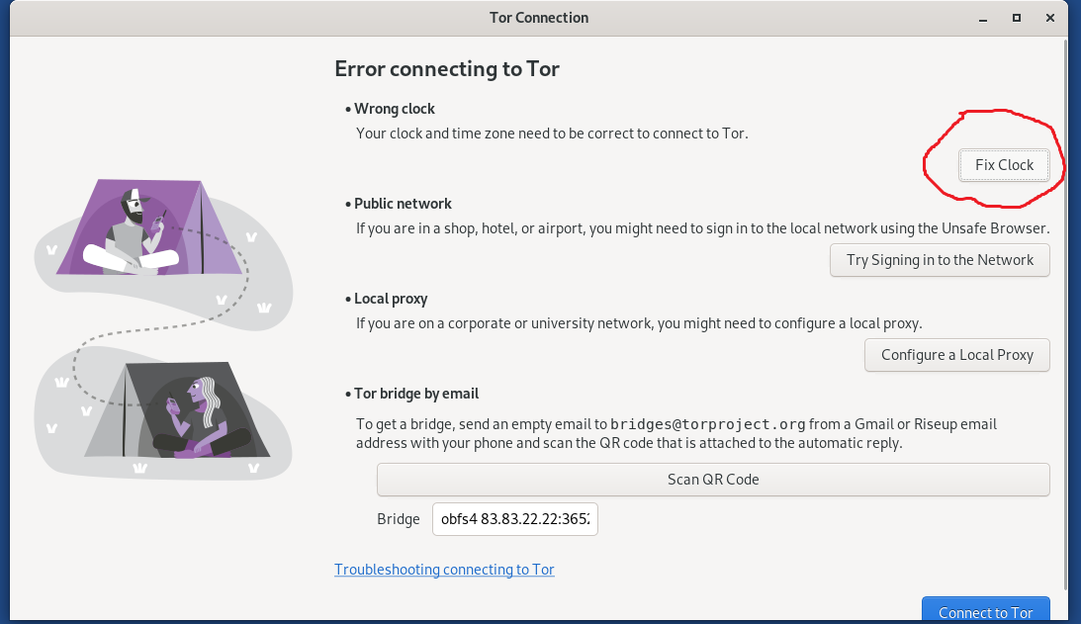Focus the Bridge address input field
1081x624 pixels.
click(x=514, y=519)
